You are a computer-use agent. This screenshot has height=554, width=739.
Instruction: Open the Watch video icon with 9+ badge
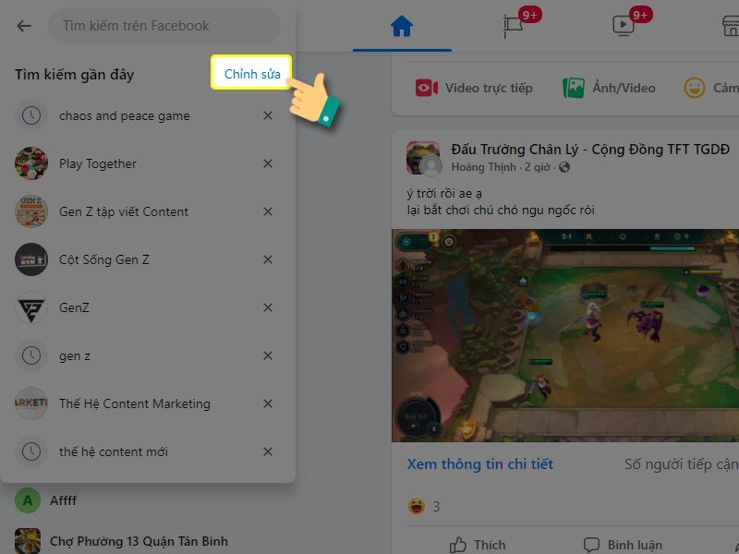[x=624, y=26]
